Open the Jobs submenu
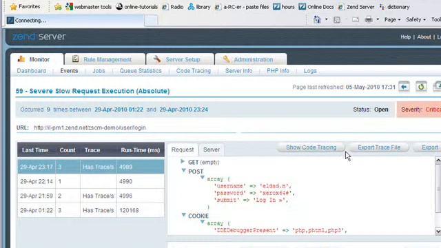Screen dimensions: 441x248 99,71
